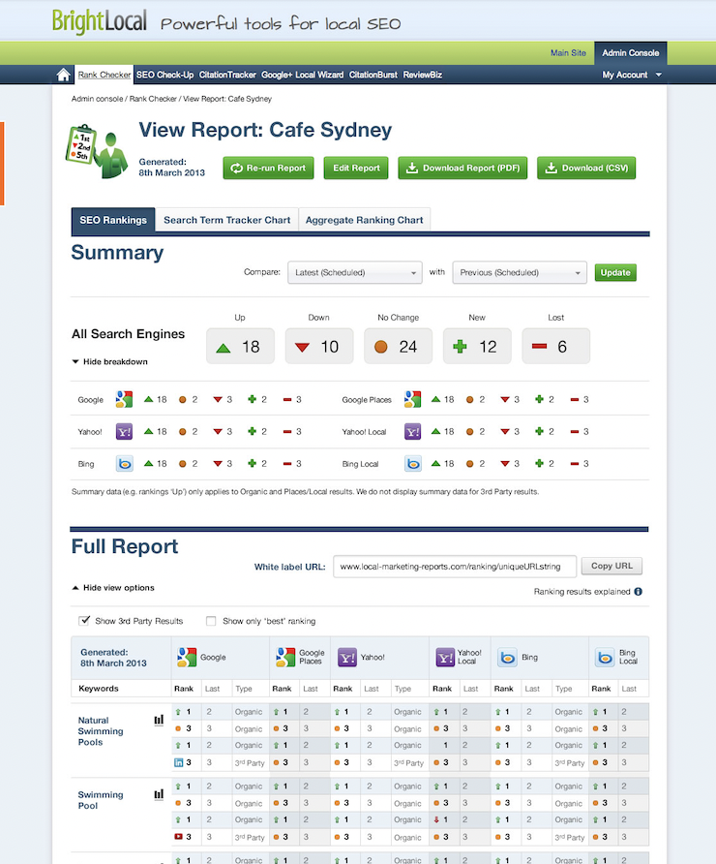Collapse the Hide breakdown expander
716x864 pixels.
pyautogui.click(x=110, y=361)
